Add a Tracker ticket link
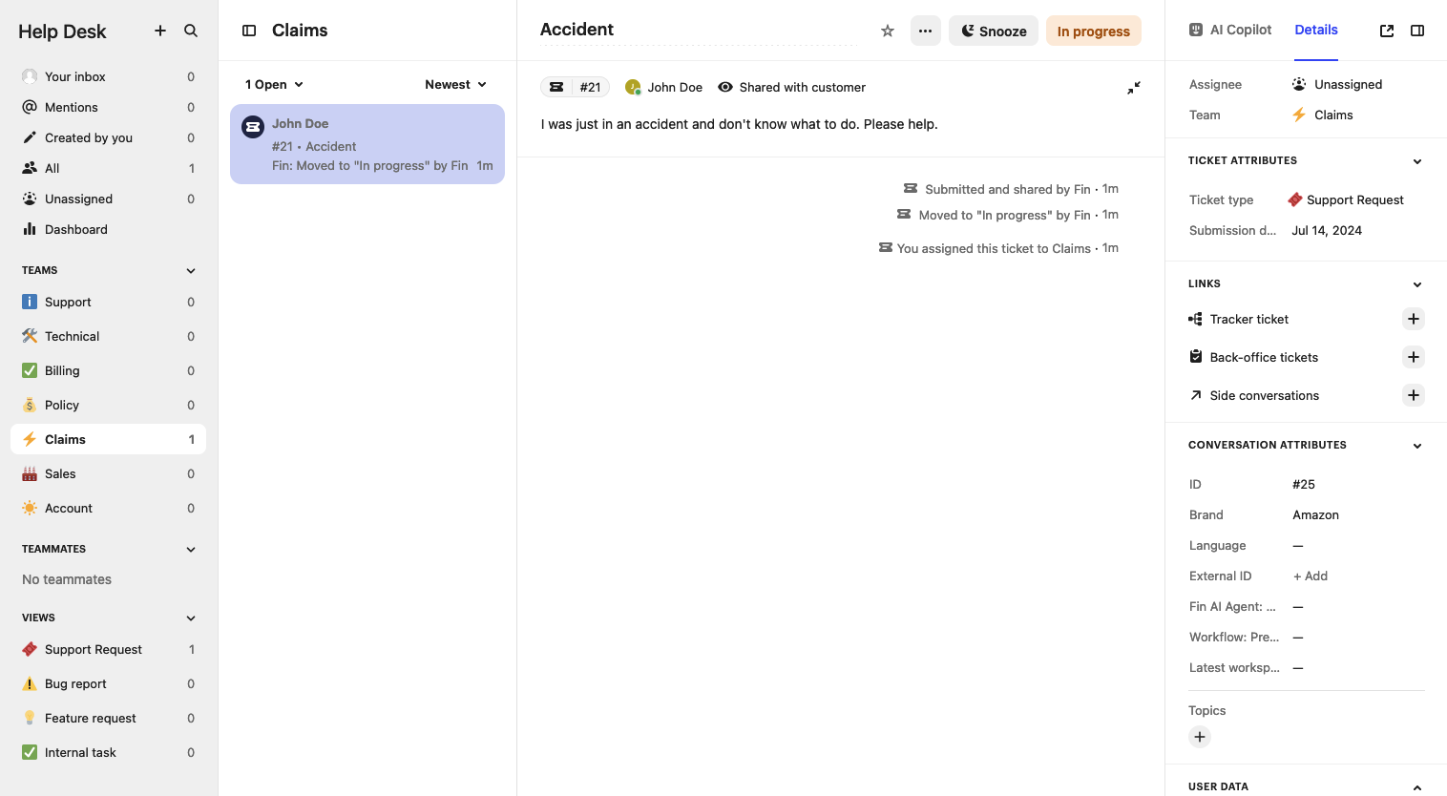1447x796 pixels. (x=1414, y=319)
